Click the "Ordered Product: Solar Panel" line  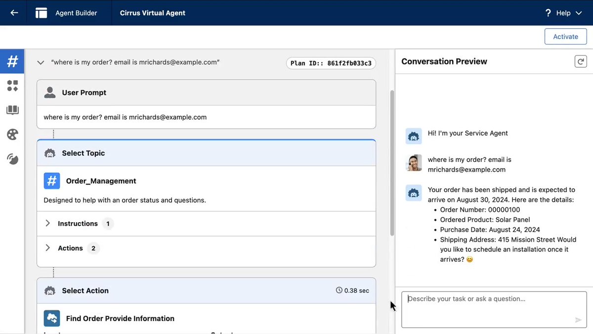[485, 220]
